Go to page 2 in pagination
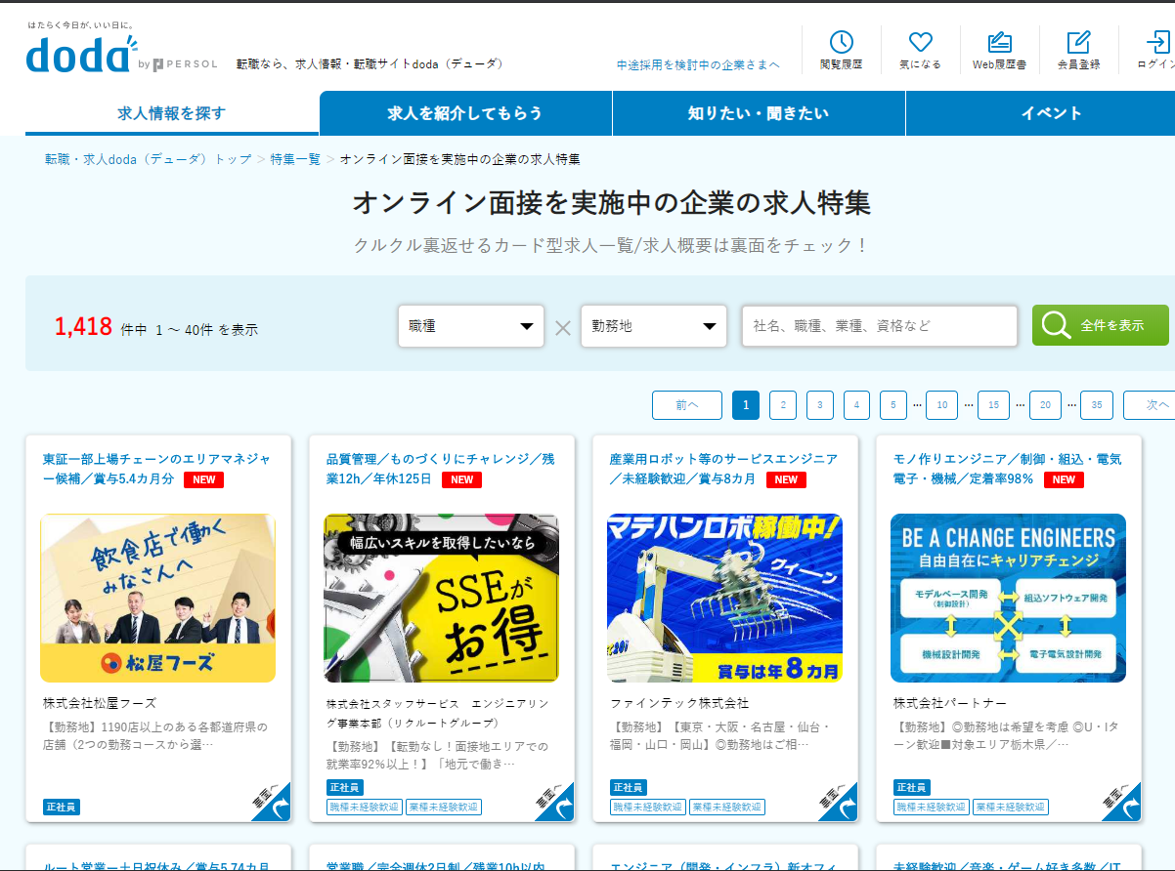The image size is (1175, 871). pos(783,405)
